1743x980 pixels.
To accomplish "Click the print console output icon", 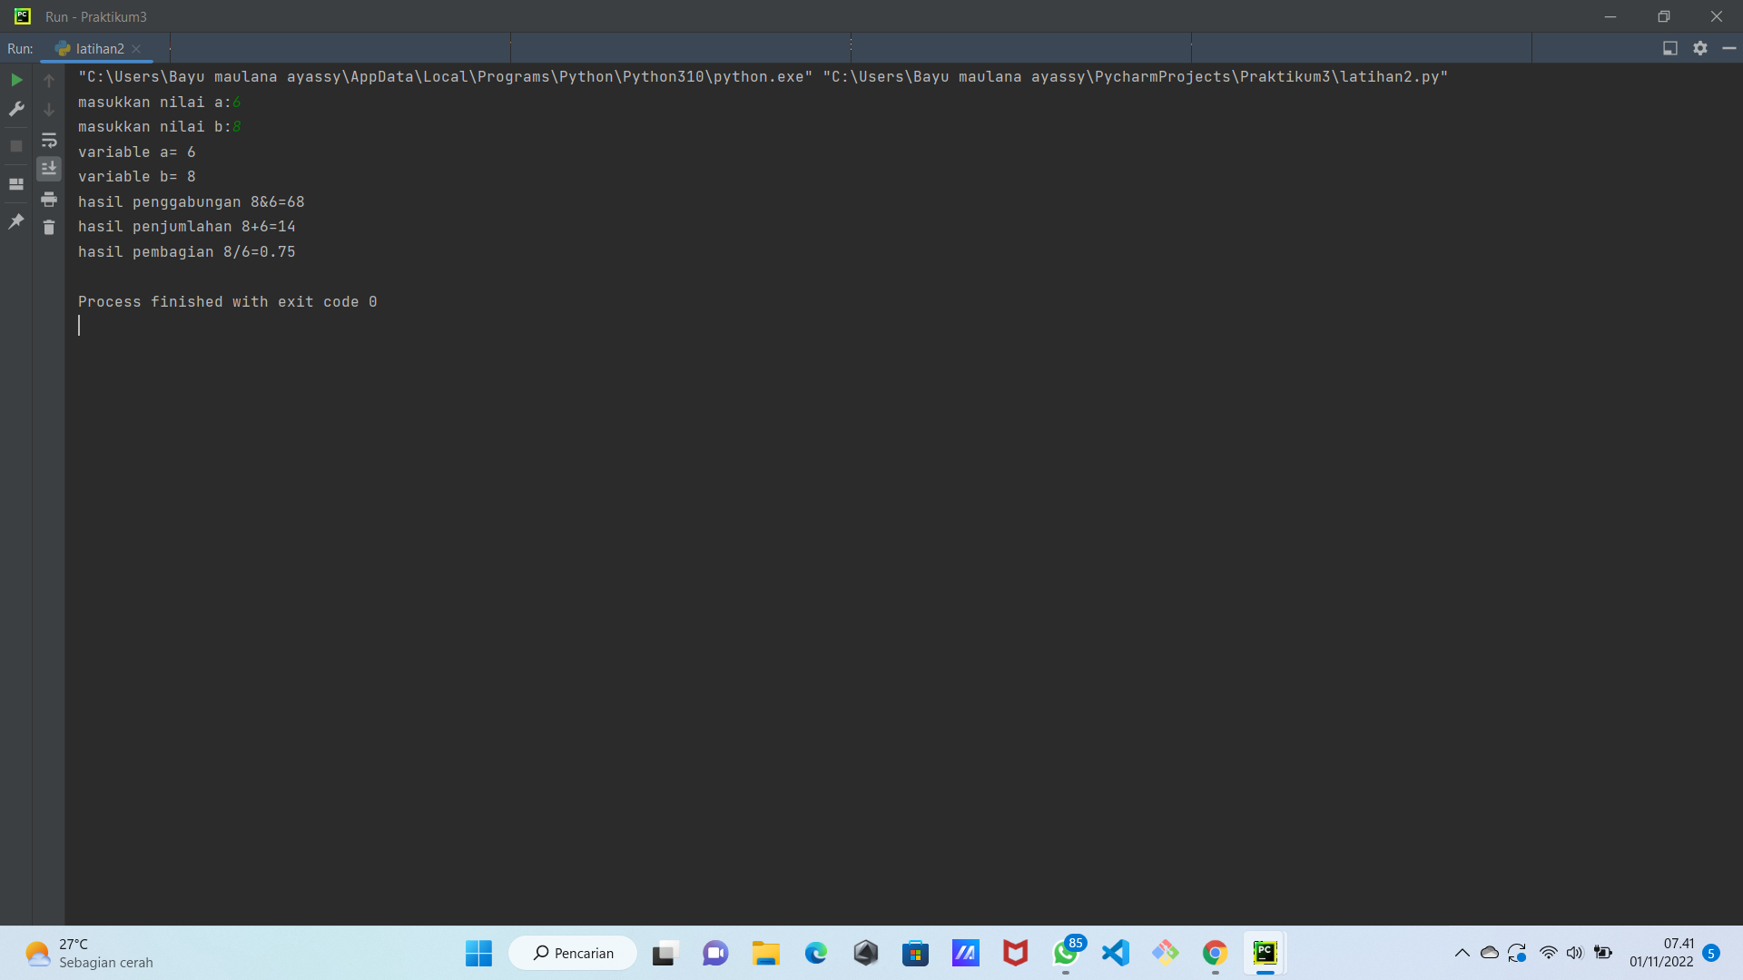I will [x=49, y=199].
